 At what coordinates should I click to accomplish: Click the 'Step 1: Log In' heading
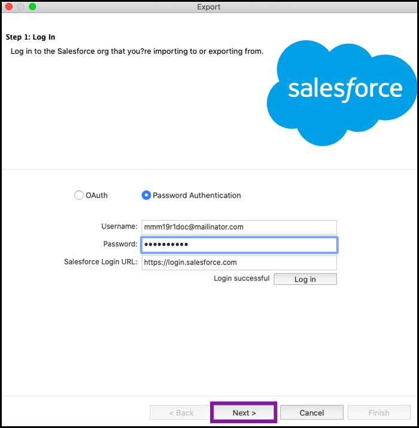coord(31,37)
